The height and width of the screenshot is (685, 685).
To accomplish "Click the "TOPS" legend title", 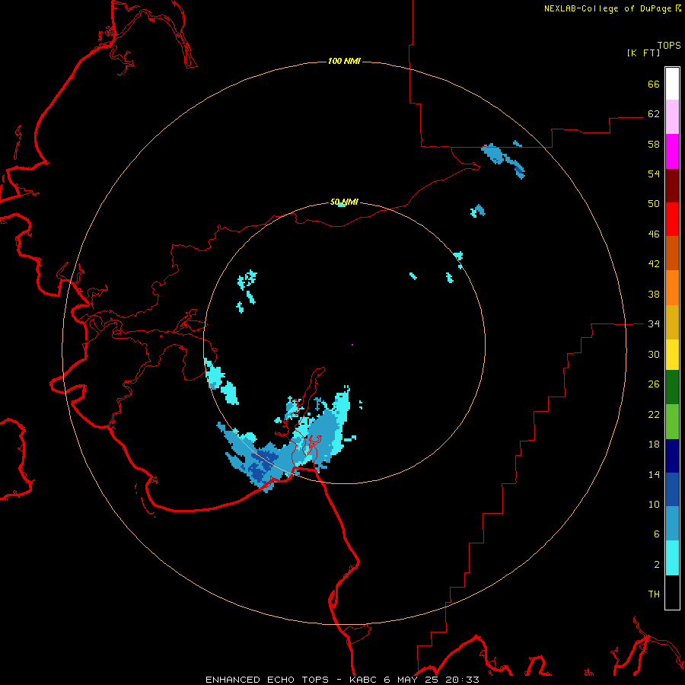I will (669, 46).
